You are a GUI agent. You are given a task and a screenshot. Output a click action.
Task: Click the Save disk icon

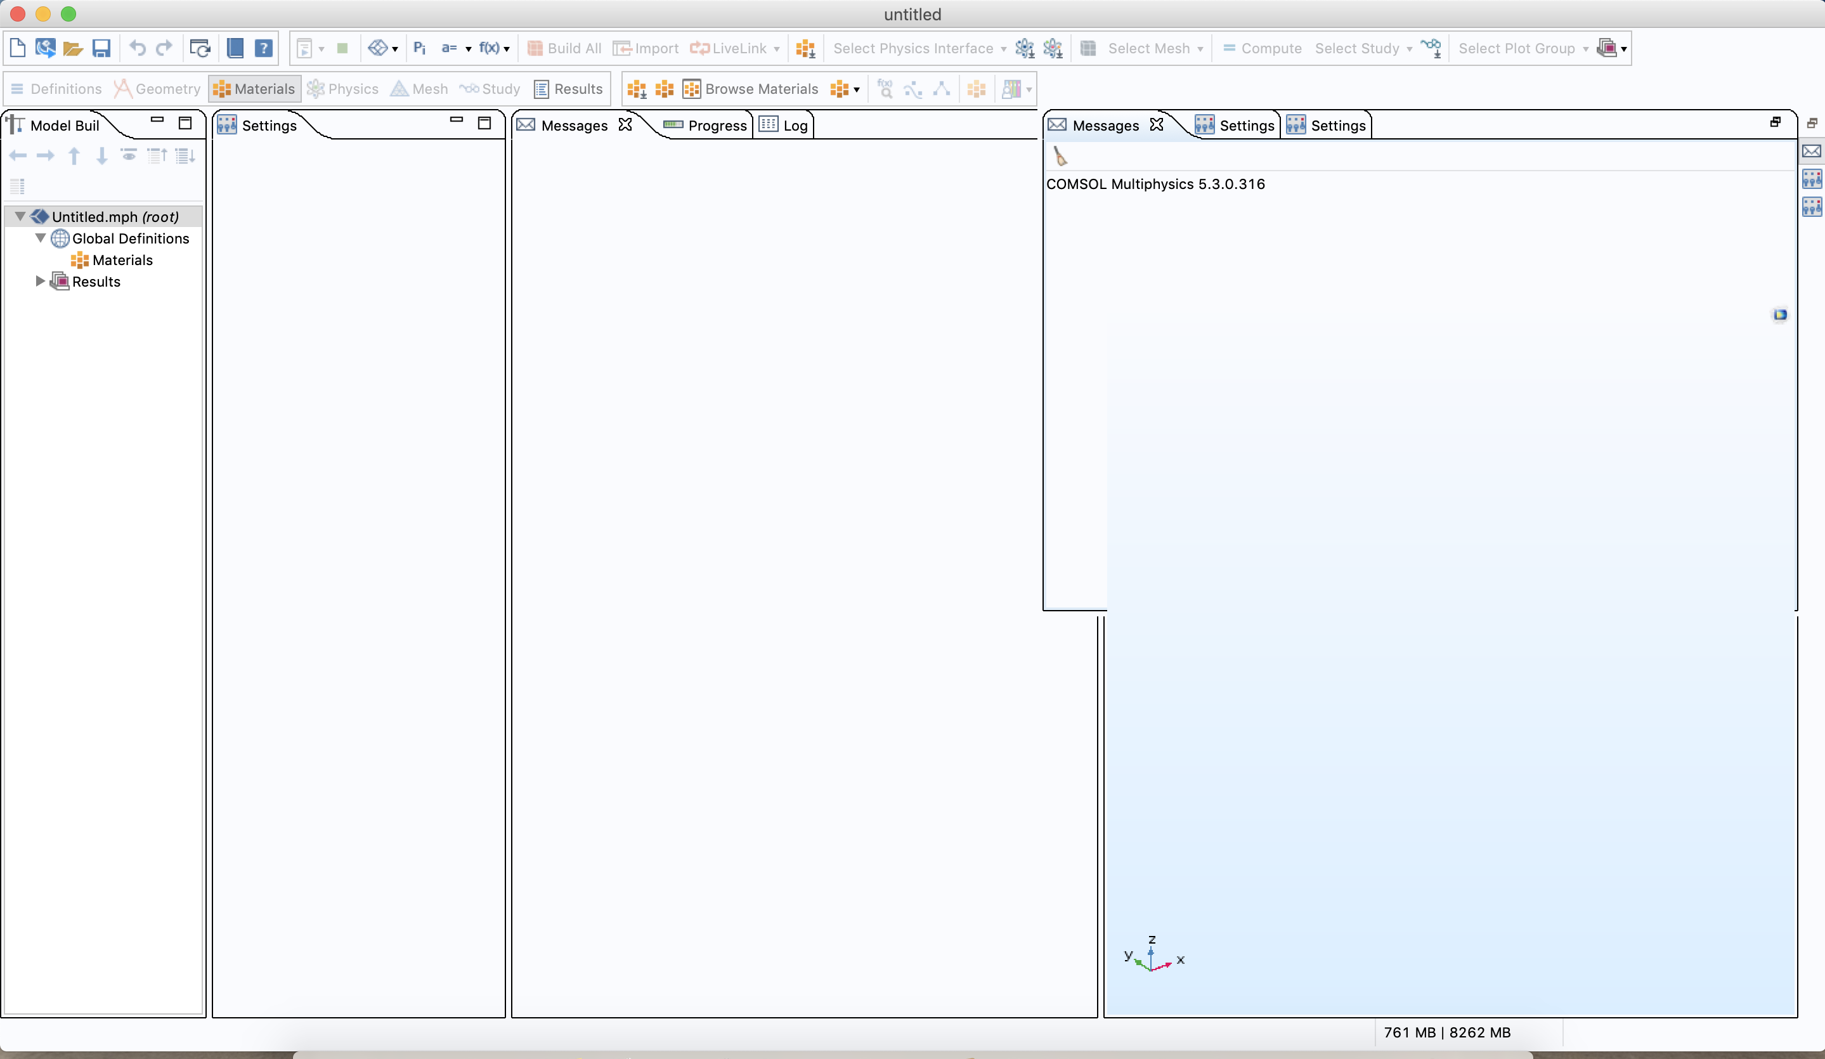pos(101,48)
